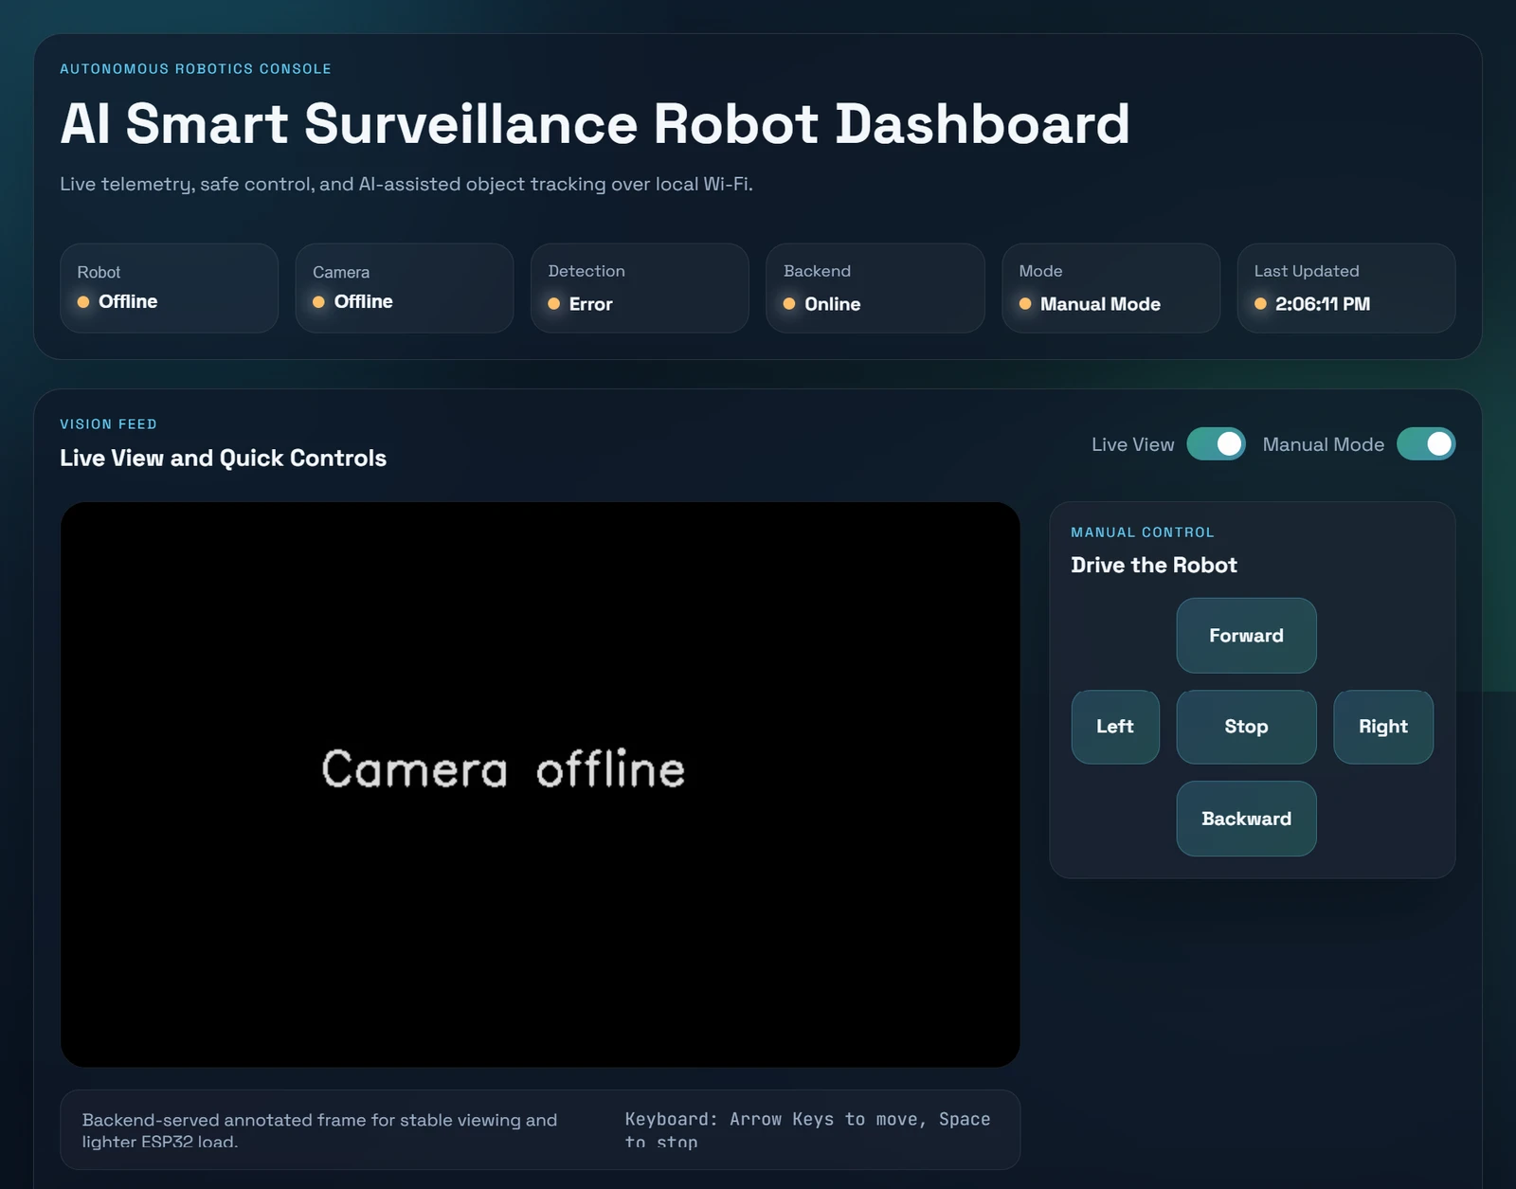1516x1189 pixels.
Task: Toggle the Live View switch
Action: [x=1216, y=443]
